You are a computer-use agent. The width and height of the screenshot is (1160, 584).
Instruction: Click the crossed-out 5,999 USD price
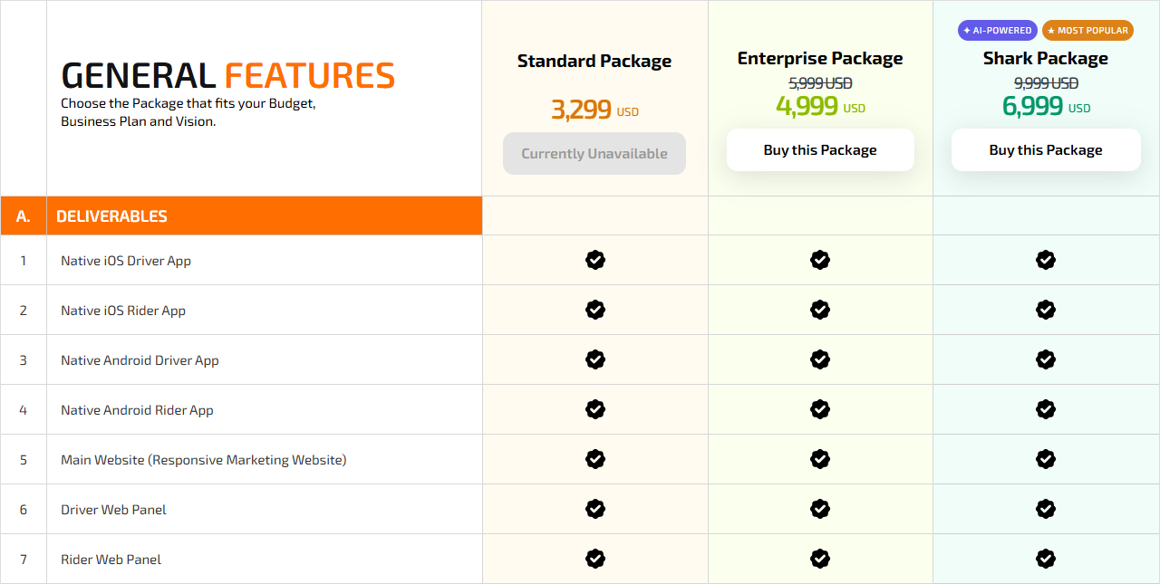[x=820, y=82]
